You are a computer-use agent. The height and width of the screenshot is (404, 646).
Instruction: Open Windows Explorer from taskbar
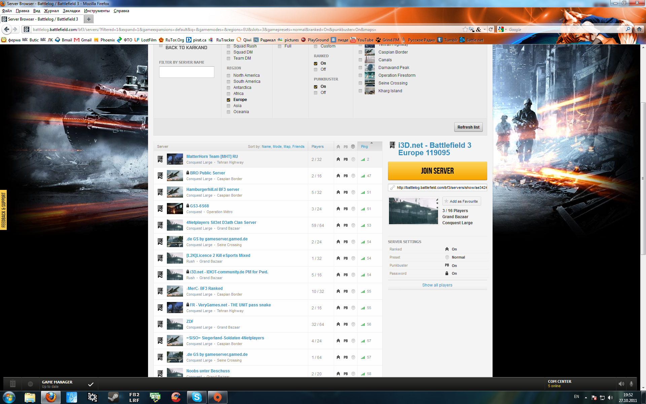click(30, 397)
